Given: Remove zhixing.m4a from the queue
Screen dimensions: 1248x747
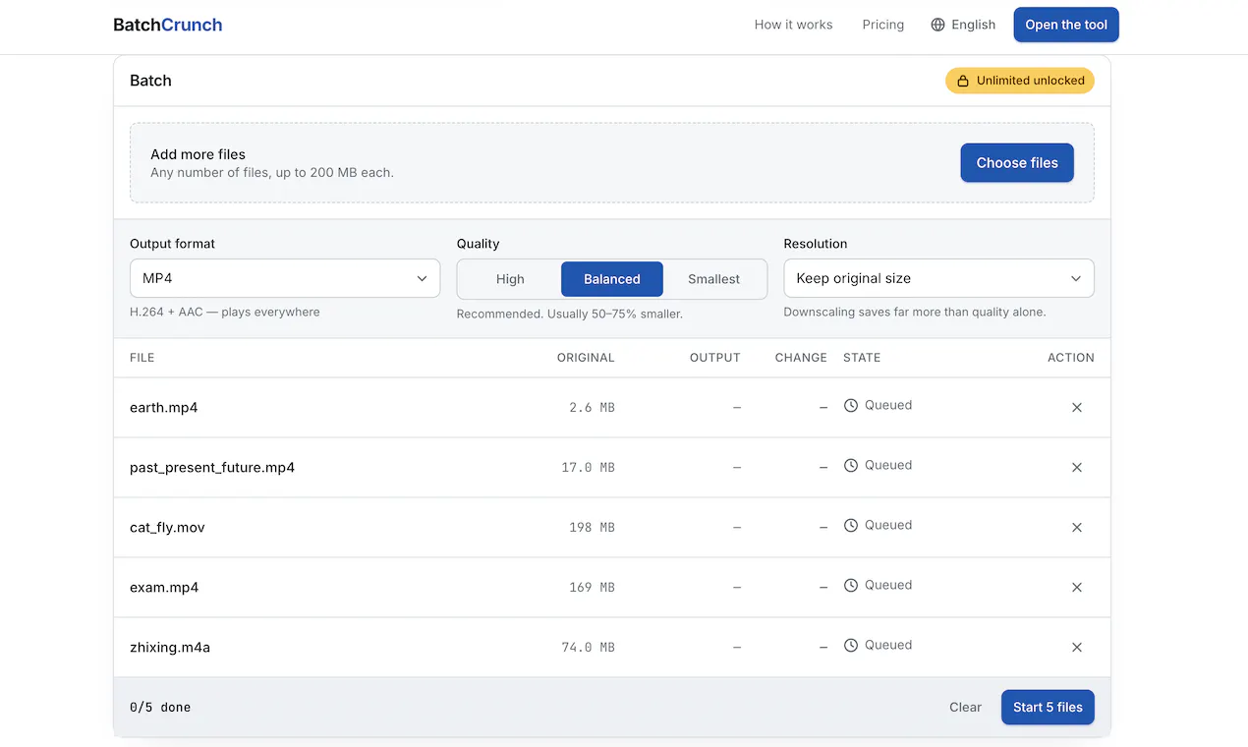Looking at the screenshot, I should [x=1077, y=647].
